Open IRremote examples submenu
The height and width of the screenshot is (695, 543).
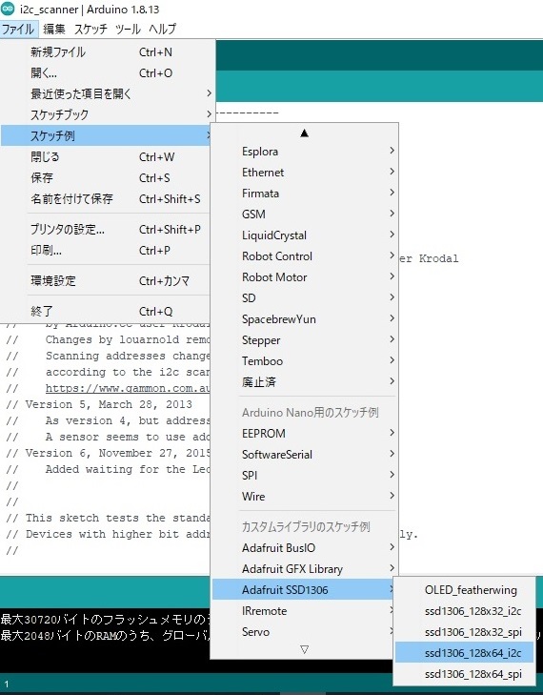tap(304, 611)
